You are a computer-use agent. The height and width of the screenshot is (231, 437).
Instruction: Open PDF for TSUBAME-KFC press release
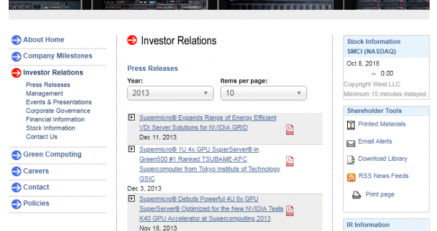point(289,161)
